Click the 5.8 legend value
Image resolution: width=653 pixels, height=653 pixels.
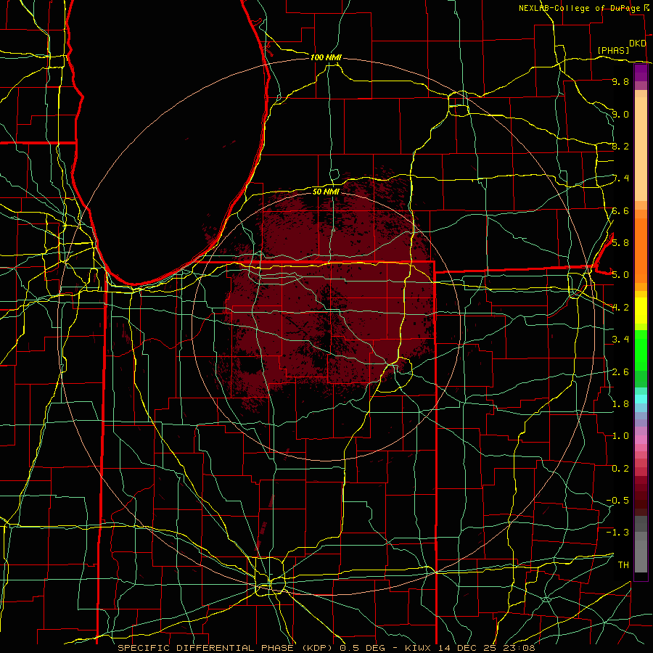point(620,242)
